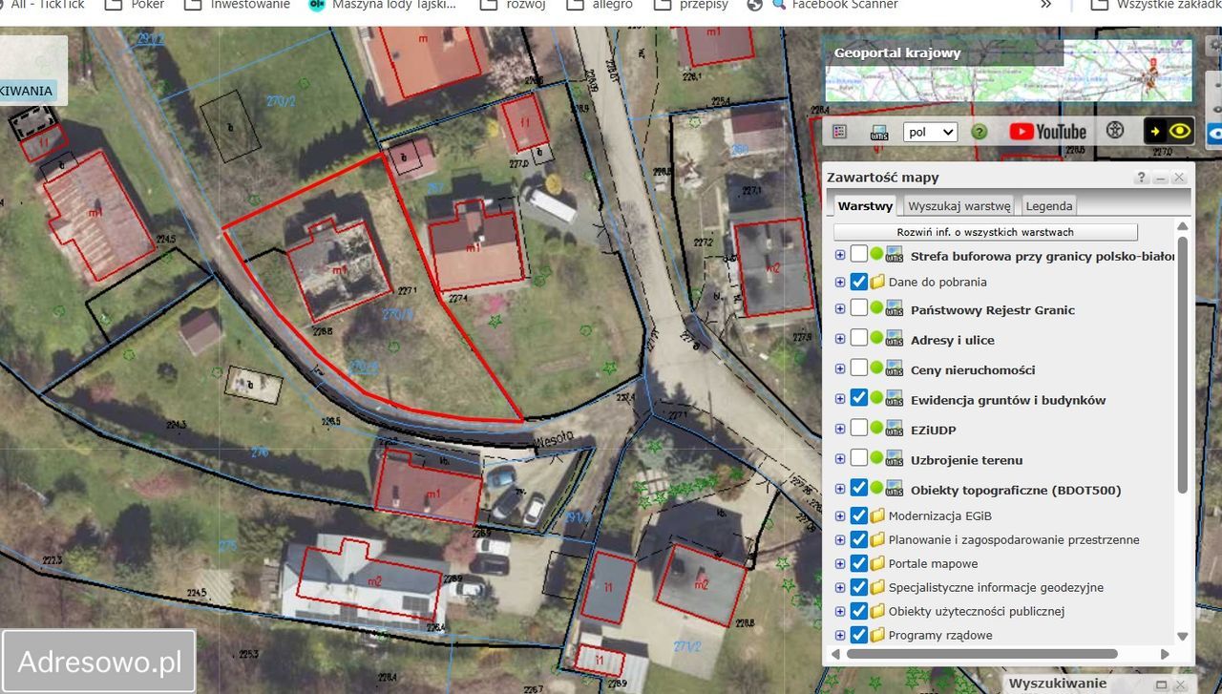The width and height of the screenshot is (1222, 694).
Task: Toggle the yellow high-contrast eye icon
Action: coord(1169,131)
